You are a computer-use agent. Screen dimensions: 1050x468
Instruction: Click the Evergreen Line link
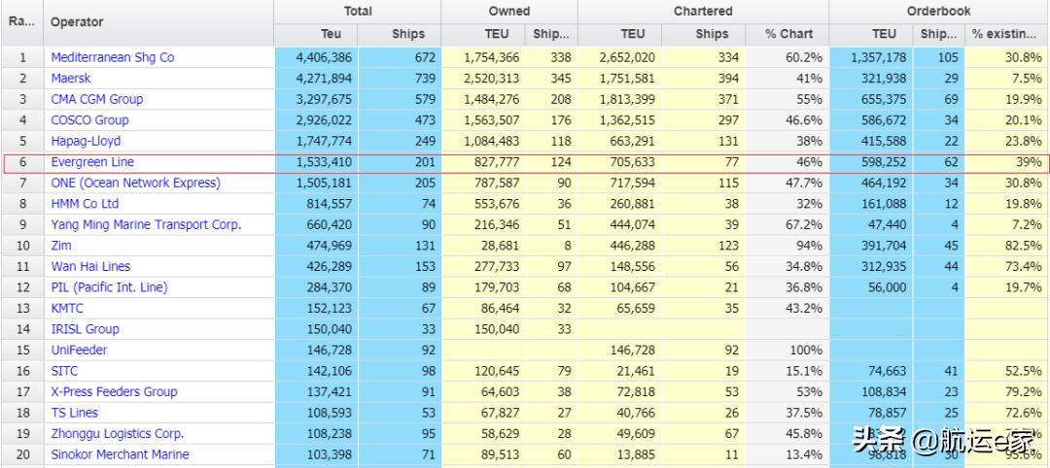tap(92, 162)
